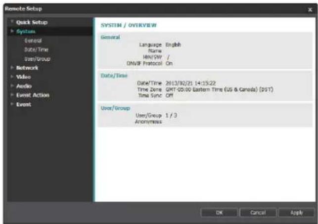Select the Audio category
The height and width of the screenshot is (224, 318).
point(24,86)
